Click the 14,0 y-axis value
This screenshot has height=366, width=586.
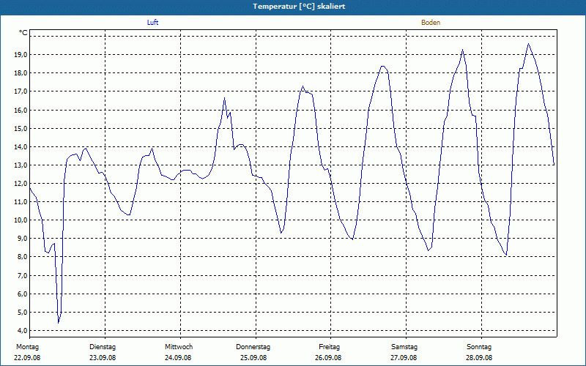click(21, 147)
